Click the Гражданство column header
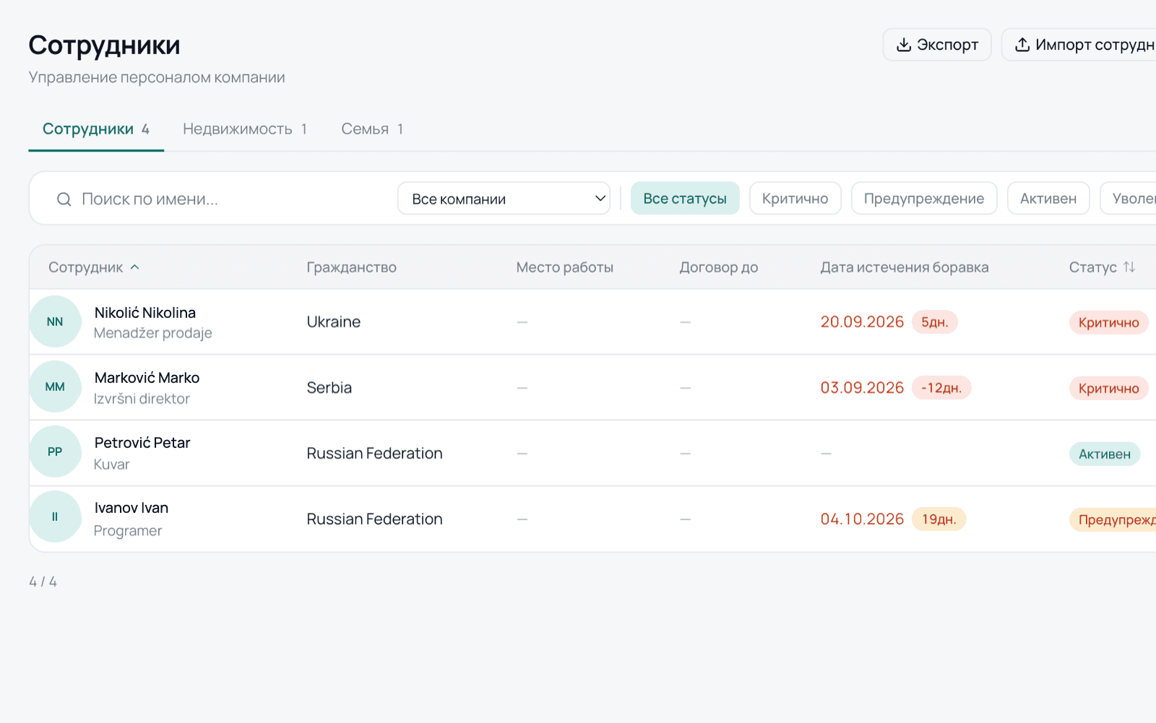This screenshot has height=723, width=1156. [352, 267]
